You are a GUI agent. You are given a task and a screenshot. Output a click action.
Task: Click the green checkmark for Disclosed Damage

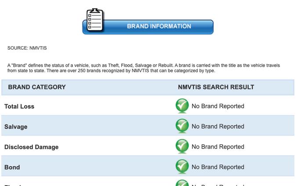pyautogui.click(x=182, y=146)
